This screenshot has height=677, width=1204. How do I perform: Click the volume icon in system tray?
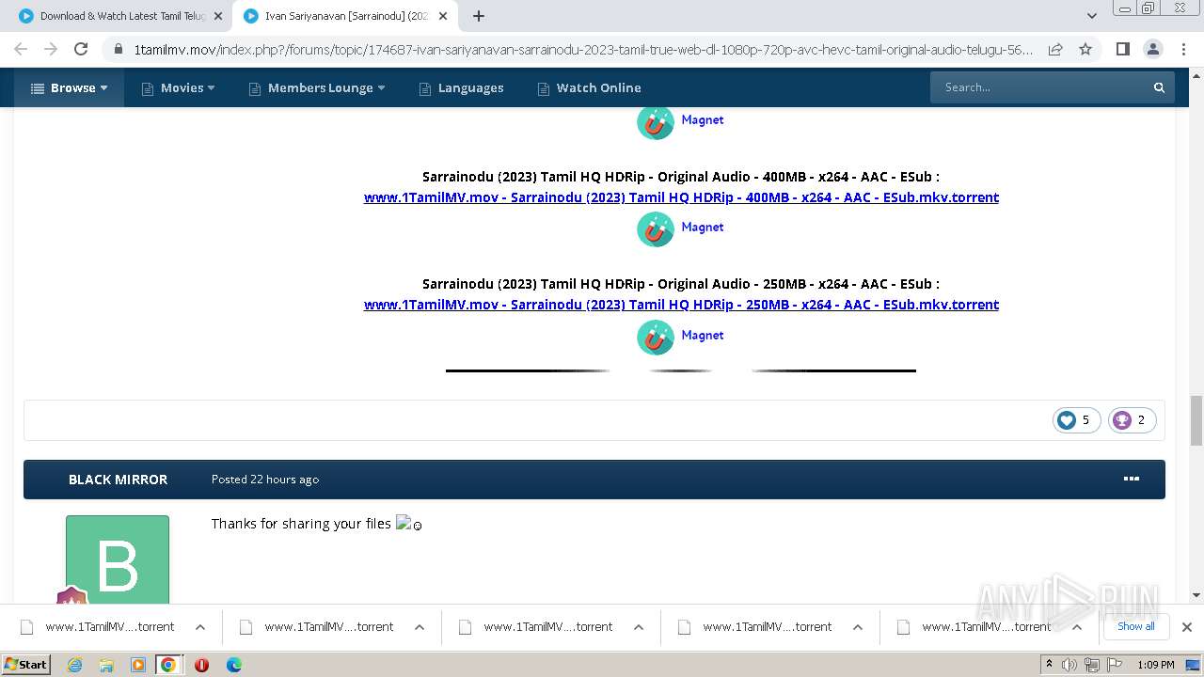pyautogui.click(x=1069, y=665)
